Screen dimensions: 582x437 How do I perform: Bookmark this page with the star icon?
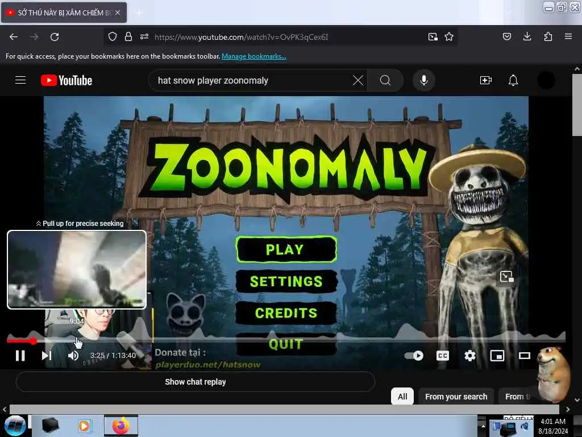449,36
